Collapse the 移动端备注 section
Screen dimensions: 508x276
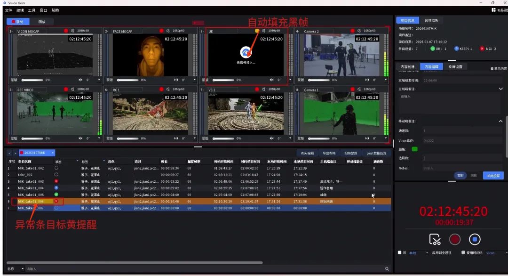[x=500, y=122]
